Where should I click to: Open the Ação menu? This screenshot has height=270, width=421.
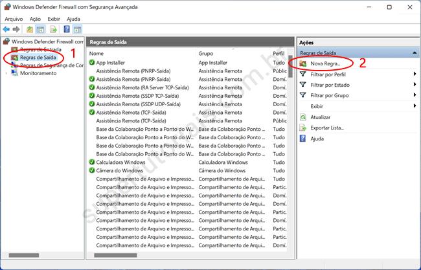(35, 19)
